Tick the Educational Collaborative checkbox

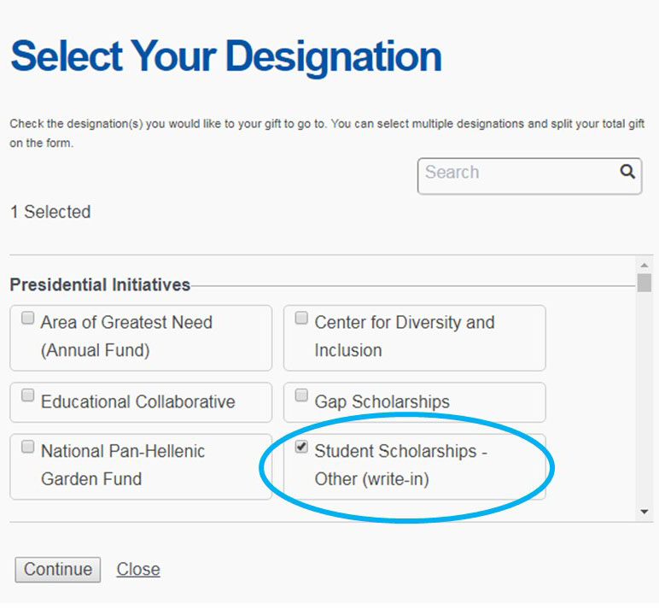pyautogui.click(x=27, y=395)
